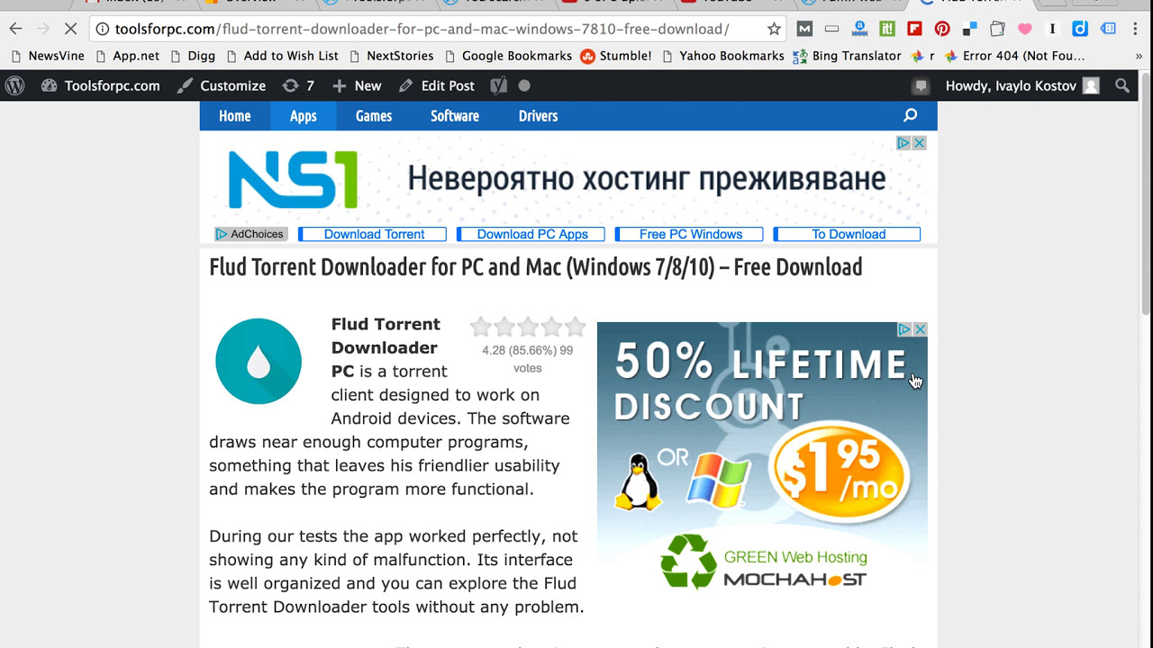Show hidden bookmarks with the double chevron
Screen dimensions: 1153x648
tap(1139, 56)
